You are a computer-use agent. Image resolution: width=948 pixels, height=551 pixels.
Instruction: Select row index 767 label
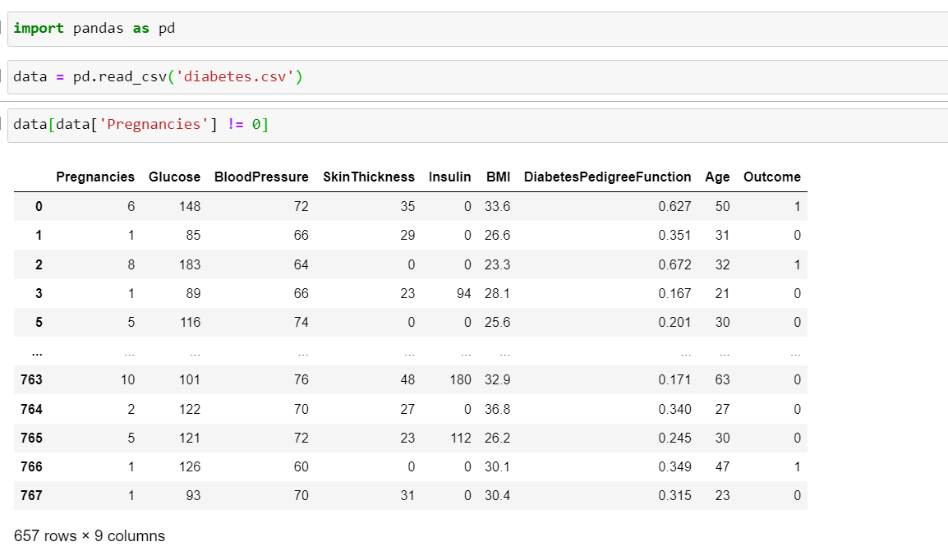(31, 496)
